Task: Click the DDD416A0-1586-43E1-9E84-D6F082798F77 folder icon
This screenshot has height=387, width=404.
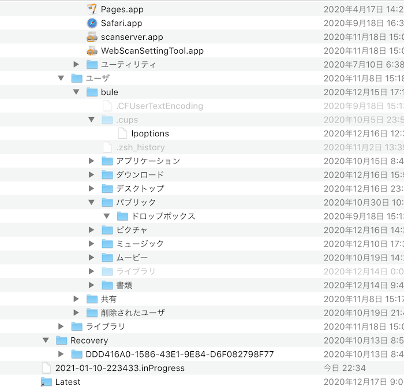Action: pos(77,354)
